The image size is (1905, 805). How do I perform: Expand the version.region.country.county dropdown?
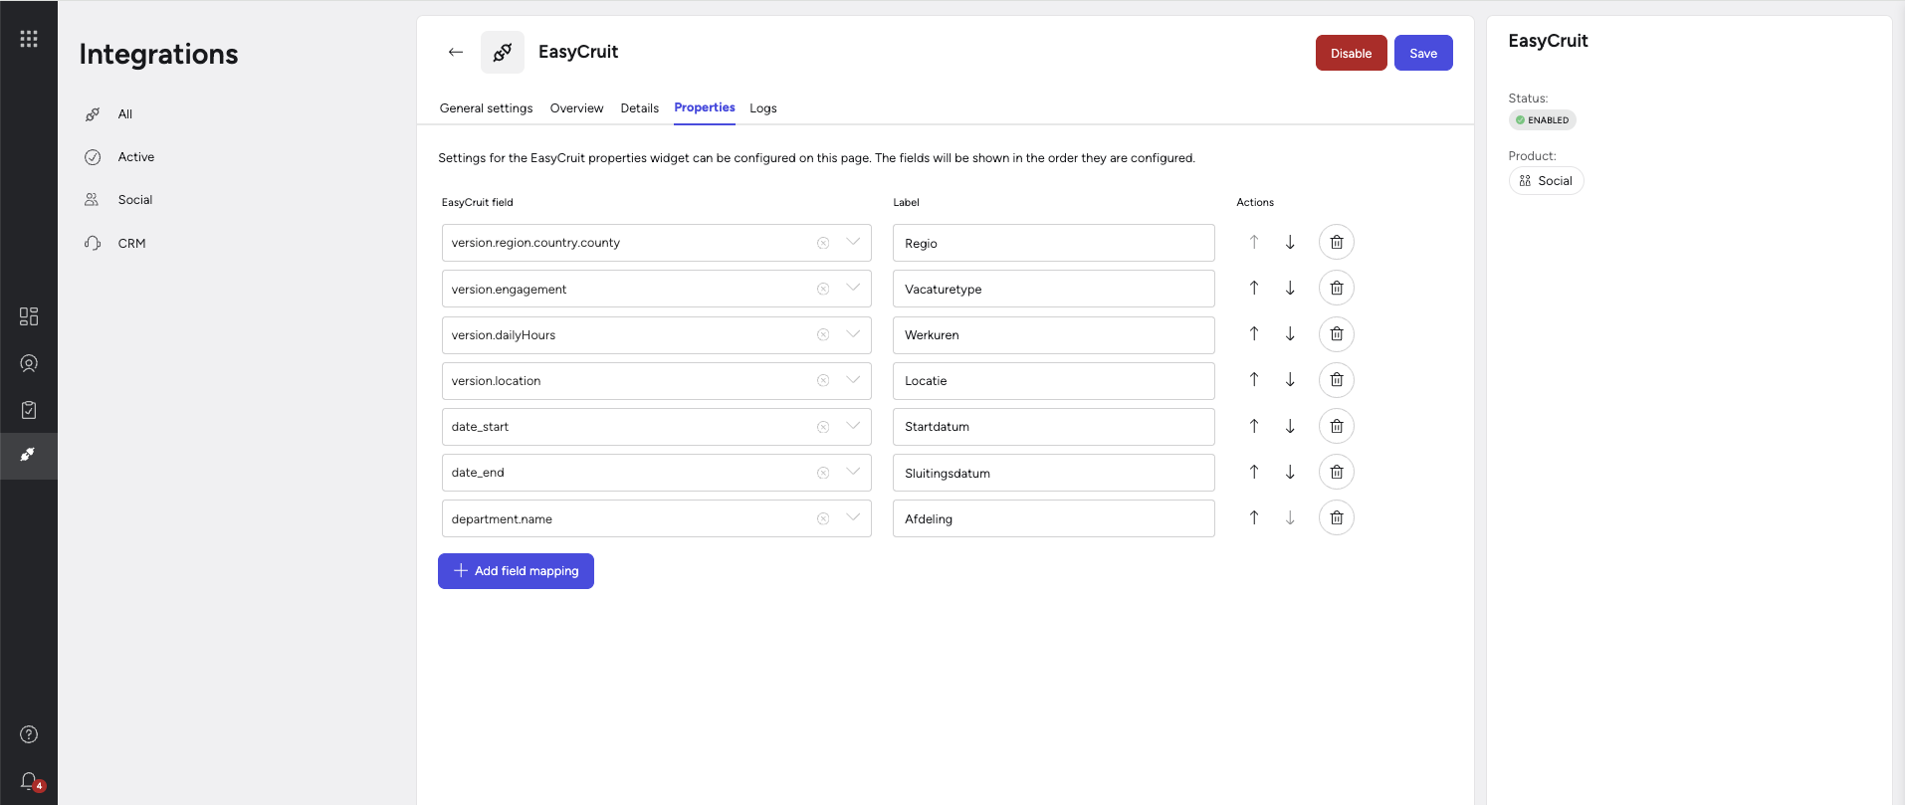click(853, 242)
